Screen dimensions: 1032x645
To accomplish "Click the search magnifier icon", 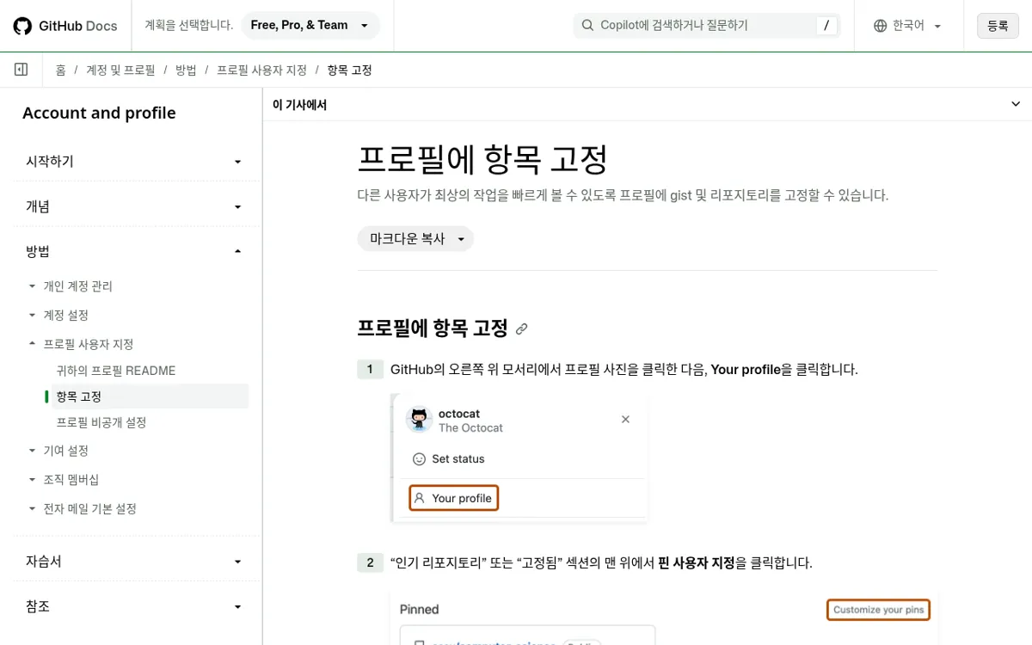I will point(587,26).
